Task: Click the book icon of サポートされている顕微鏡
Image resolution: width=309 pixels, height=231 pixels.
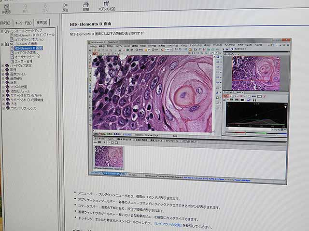Action: (8, 100)
